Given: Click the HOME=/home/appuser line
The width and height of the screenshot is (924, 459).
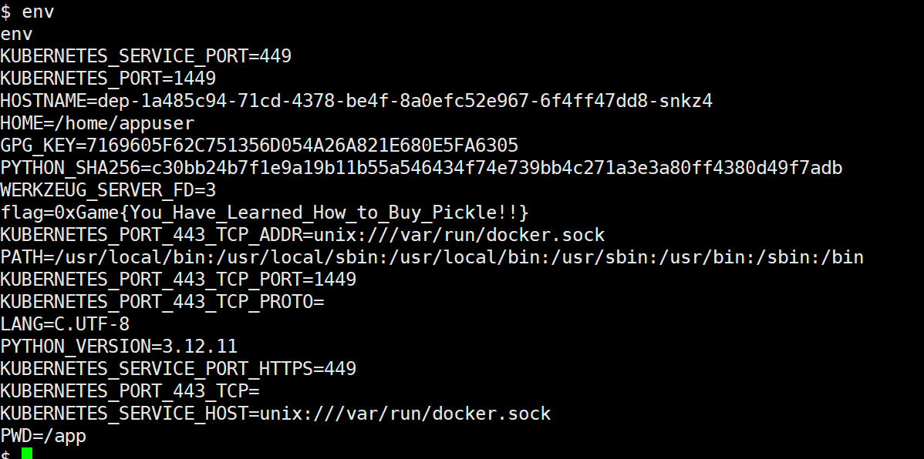Looking at the screenshot, I should click(97, 123).
